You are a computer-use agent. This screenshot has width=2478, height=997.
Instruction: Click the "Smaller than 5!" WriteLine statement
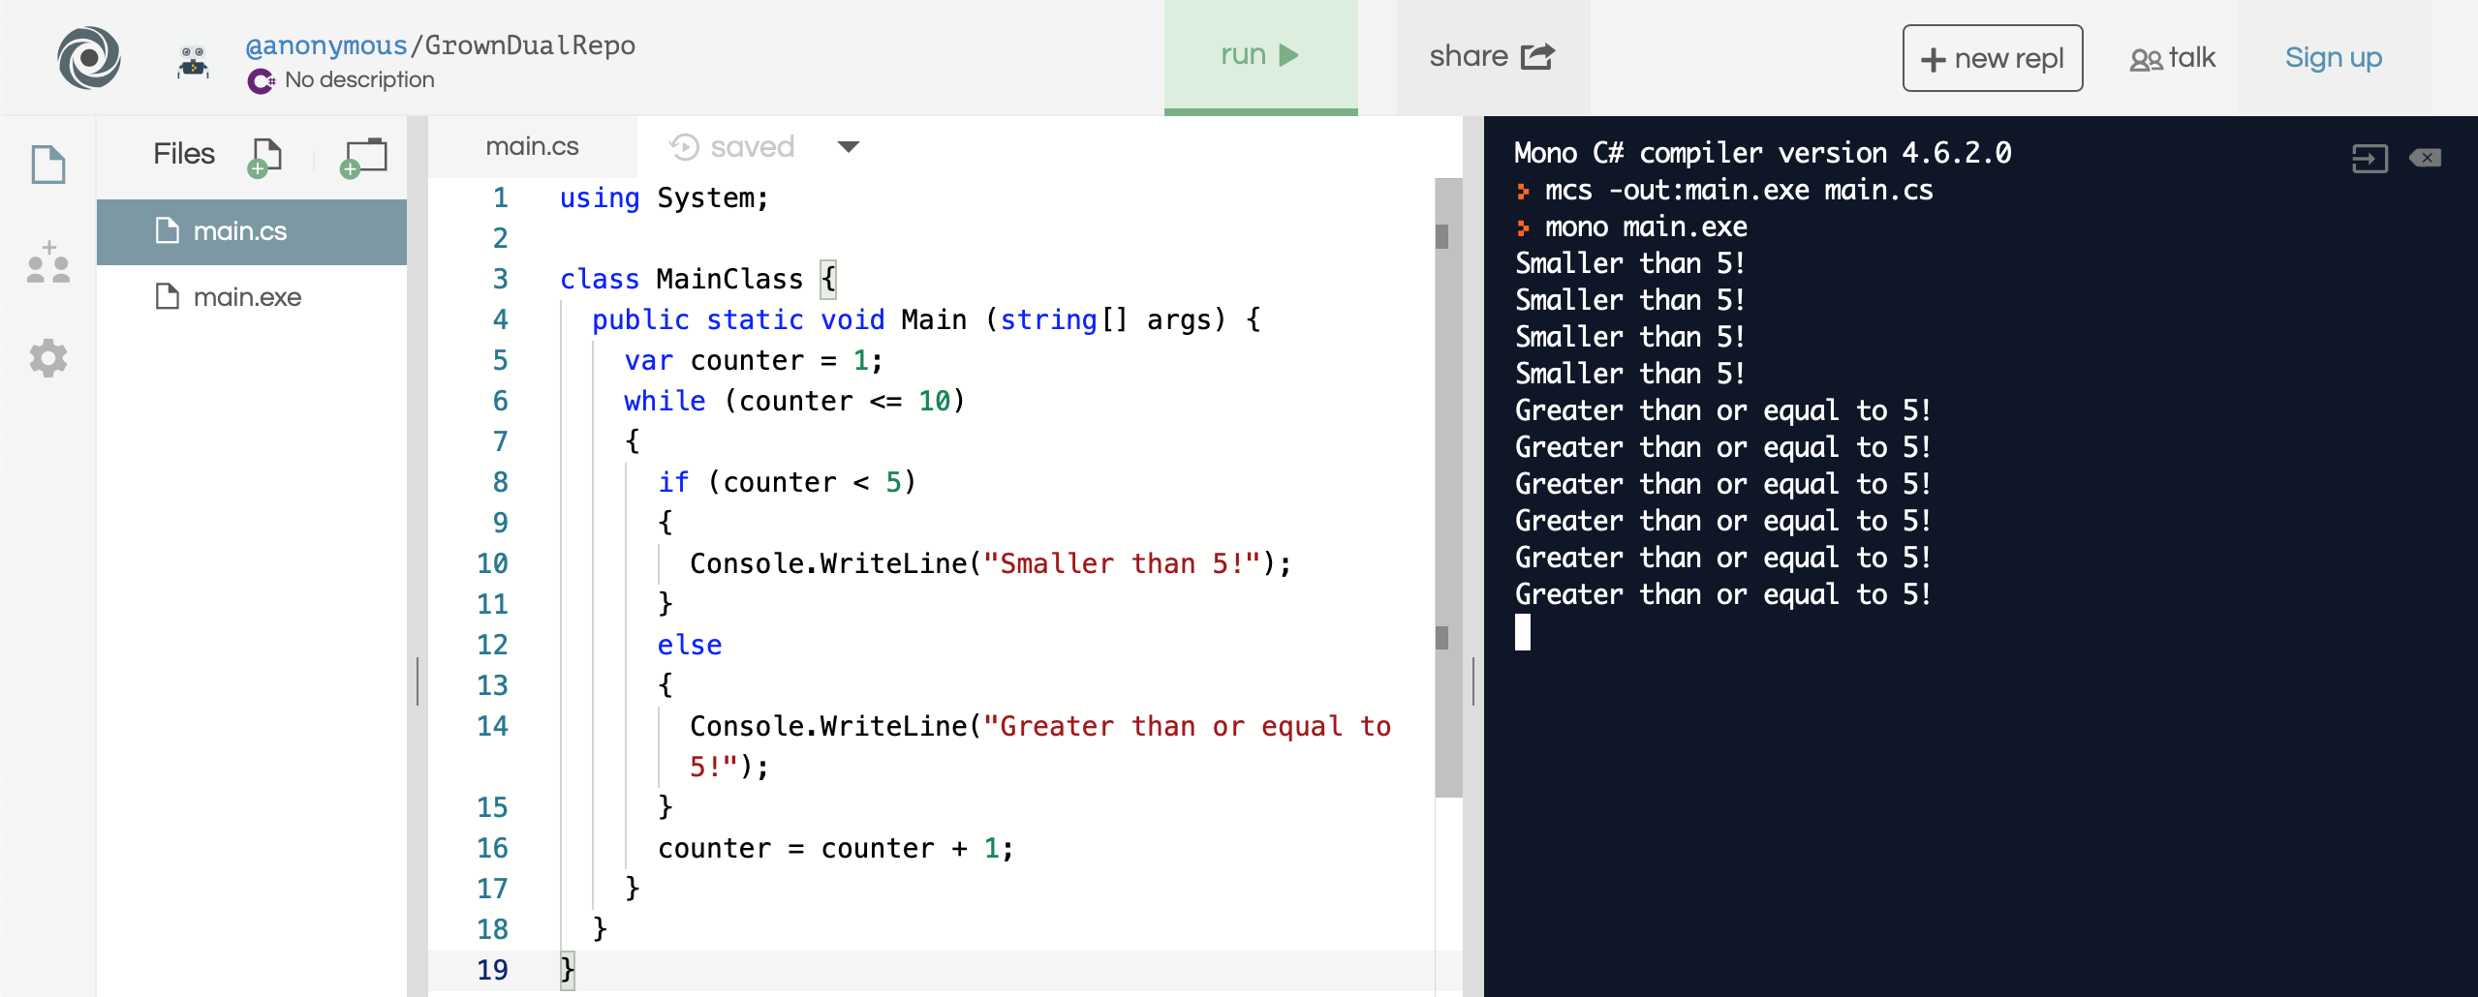pyautogui.click(x=990, y=564)
